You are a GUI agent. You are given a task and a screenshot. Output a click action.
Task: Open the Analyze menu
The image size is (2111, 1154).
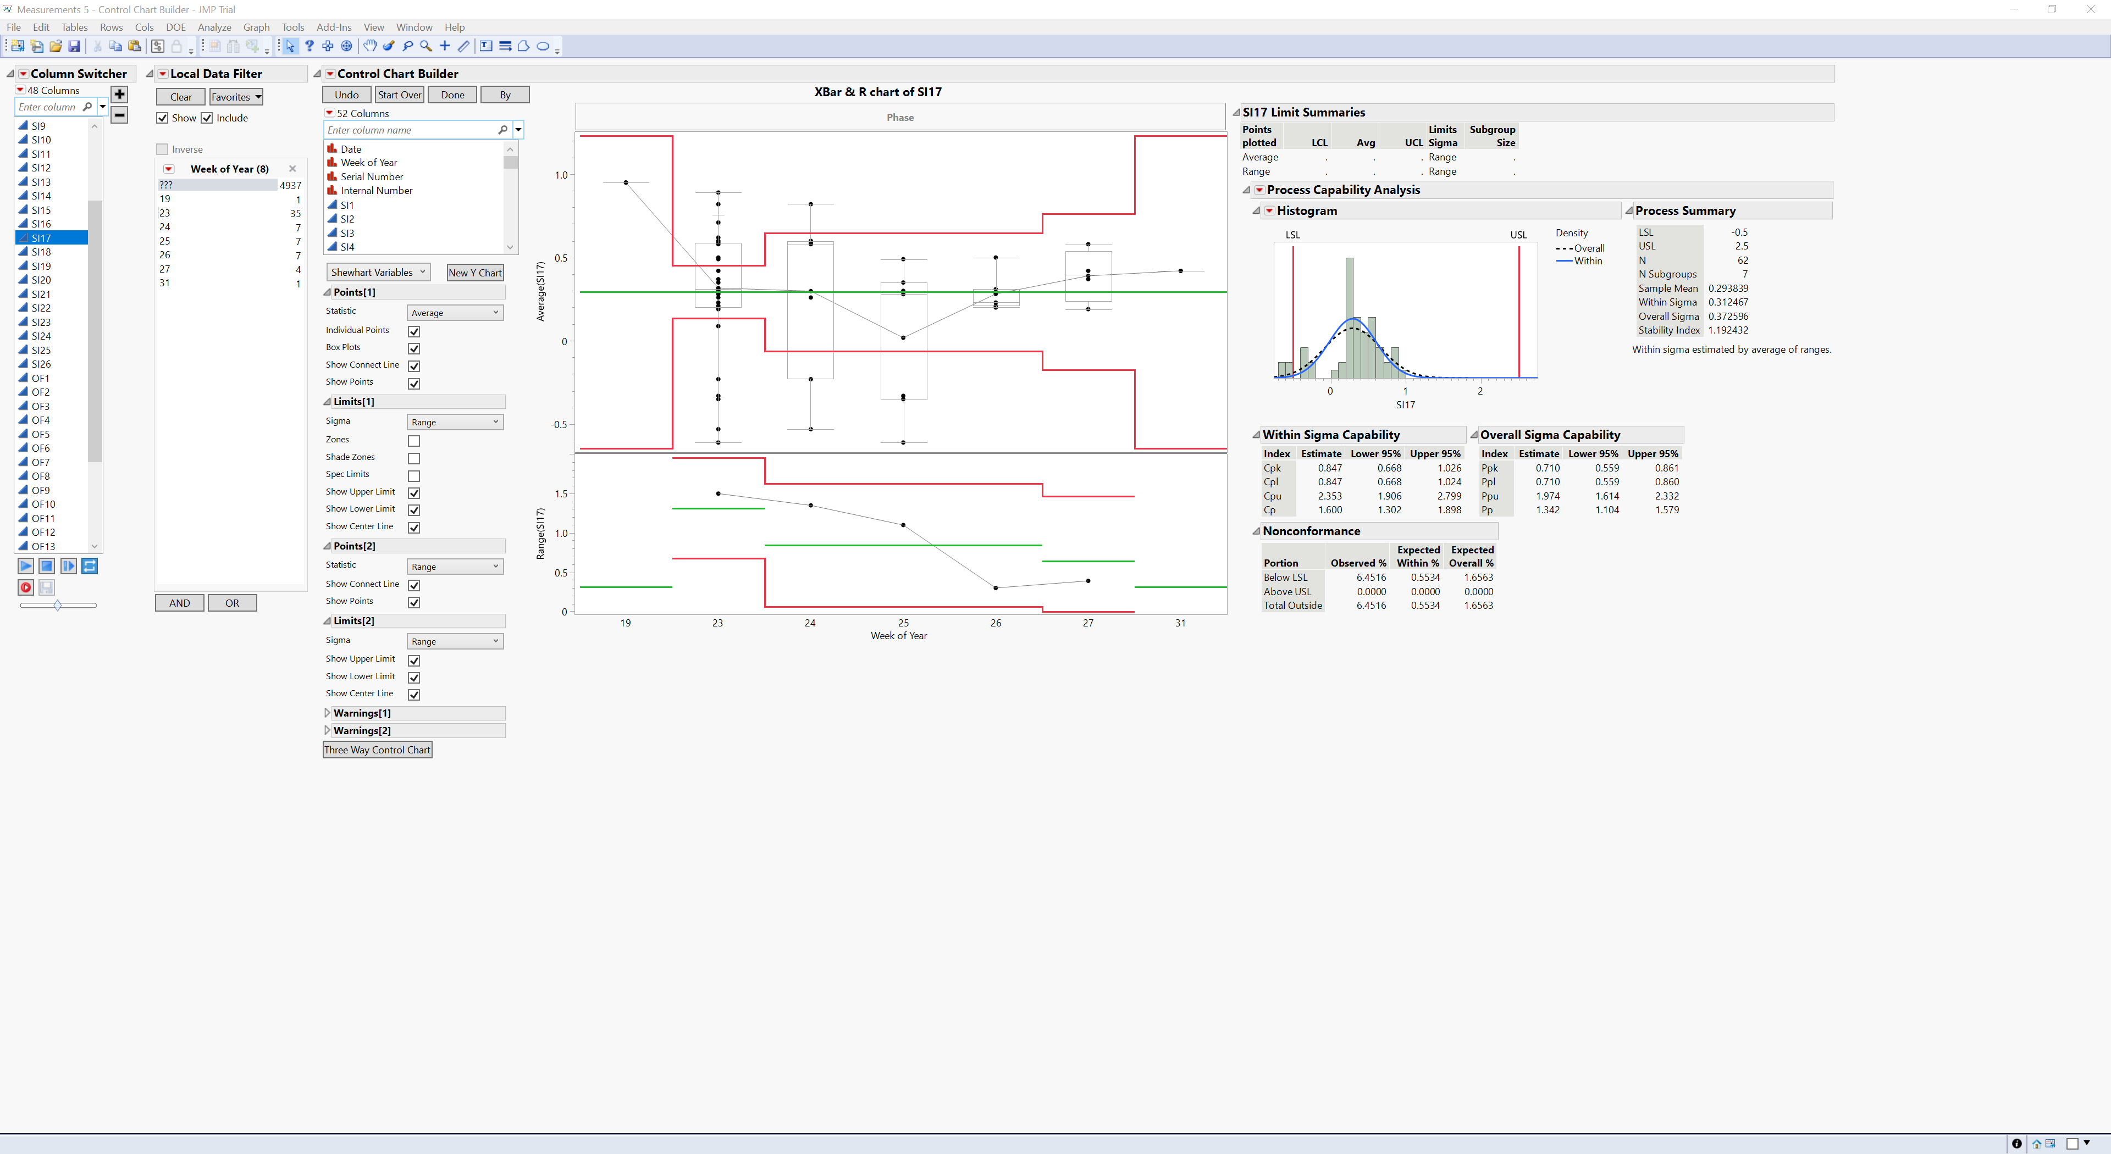[214, 27]
